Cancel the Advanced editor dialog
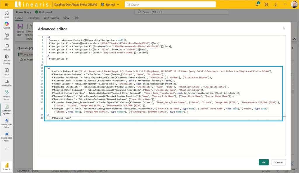 pyautogui.click(x=279, y=162)
